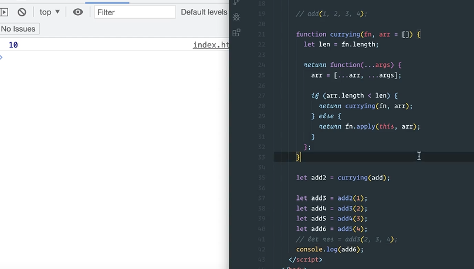Click the closing '</script>' tag
Image resolution: width=474 pixels, height=269 pixels.
[x=305, y=260]
